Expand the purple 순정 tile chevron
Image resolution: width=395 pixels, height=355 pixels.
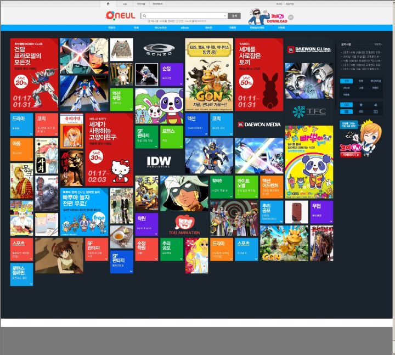coord(181,84)
